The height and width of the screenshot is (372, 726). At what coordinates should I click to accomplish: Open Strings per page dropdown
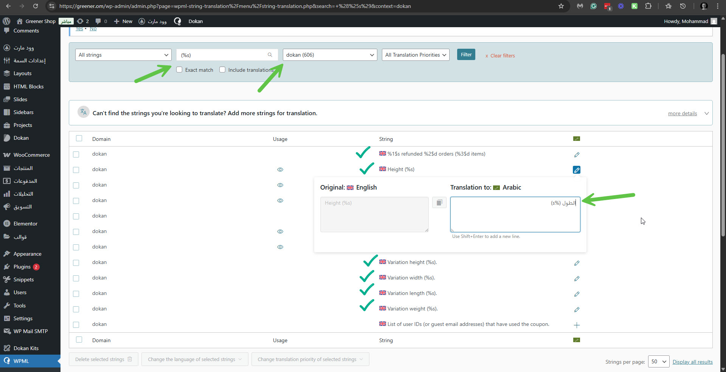pos(659,361)
